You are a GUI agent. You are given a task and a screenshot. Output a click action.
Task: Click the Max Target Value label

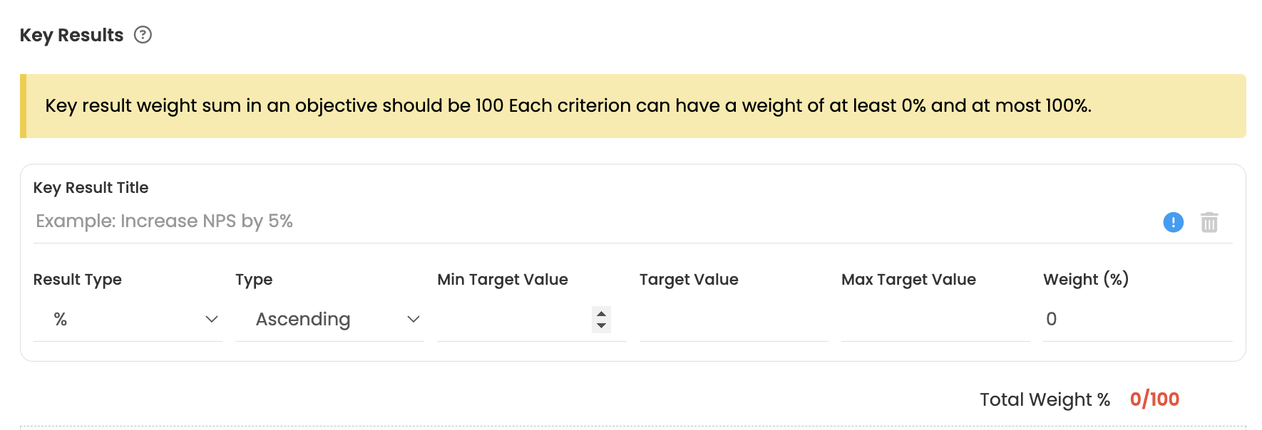(908, 280)
